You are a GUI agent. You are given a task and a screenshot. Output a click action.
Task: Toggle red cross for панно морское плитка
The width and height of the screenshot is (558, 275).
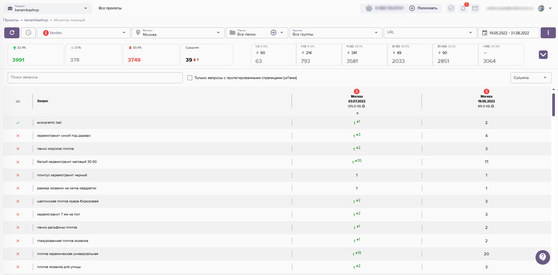18,149
